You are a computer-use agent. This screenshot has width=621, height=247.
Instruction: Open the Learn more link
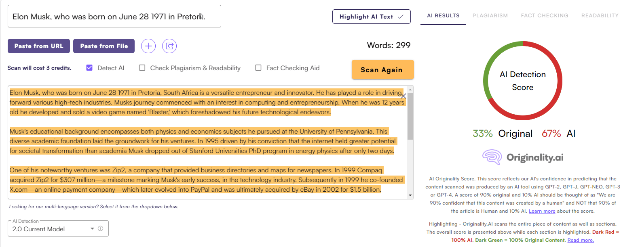pos(542,211)
